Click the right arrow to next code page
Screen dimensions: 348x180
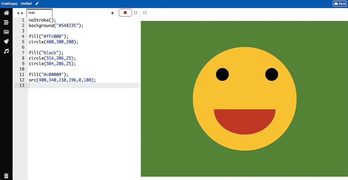(x=23, y=13)
